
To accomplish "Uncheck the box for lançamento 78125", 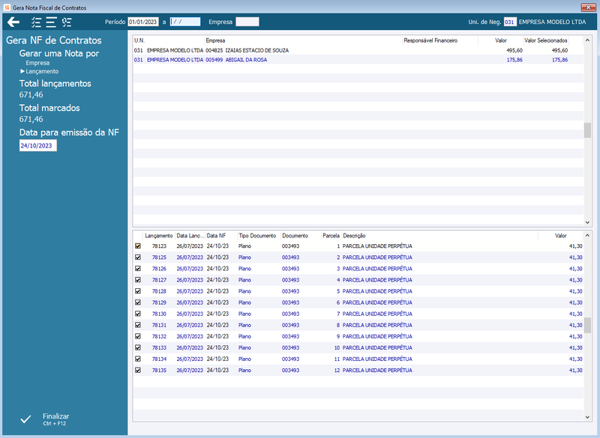I will click(138, 258).
